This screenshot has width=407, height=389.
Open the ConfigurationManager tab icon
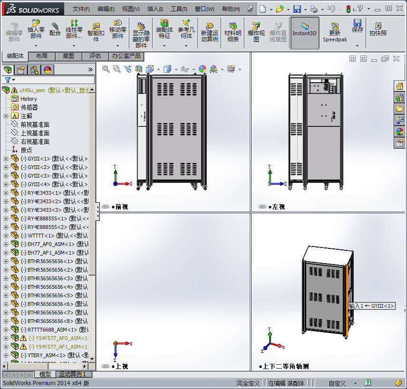pyautogui.click(x=34, y=70)
